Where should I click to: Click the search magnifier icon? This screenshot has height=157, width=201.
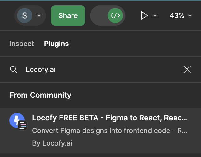14,69
